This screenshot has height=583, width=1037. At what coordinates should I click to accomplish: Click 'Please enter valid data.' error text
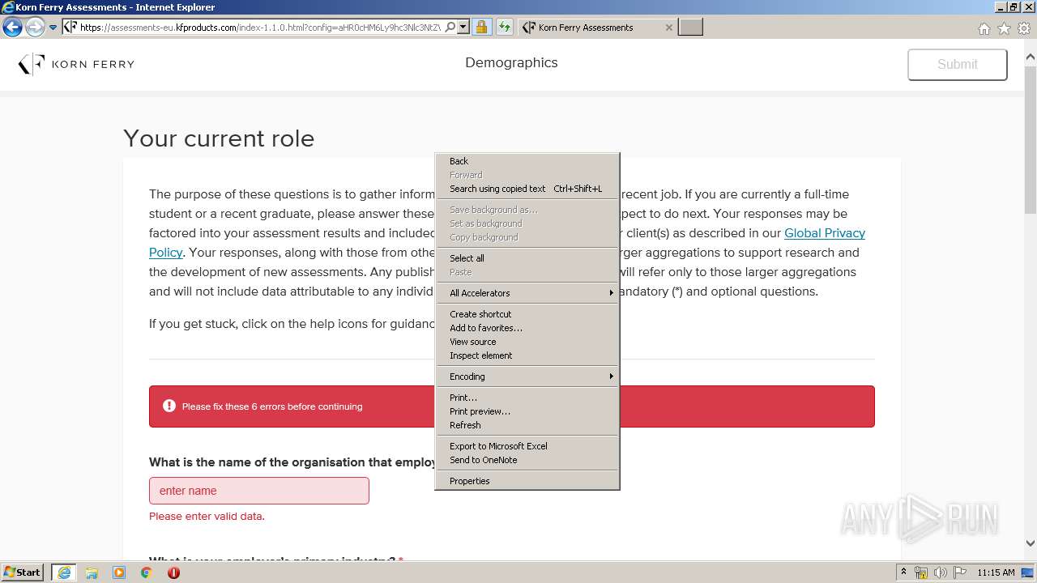point(207,516)
